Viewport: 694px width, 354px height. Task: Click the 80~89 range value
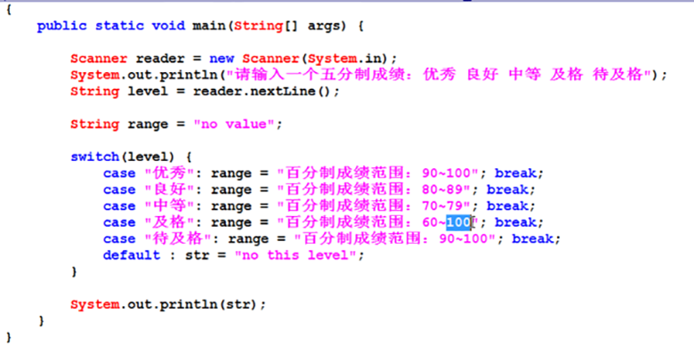point(441,189)
